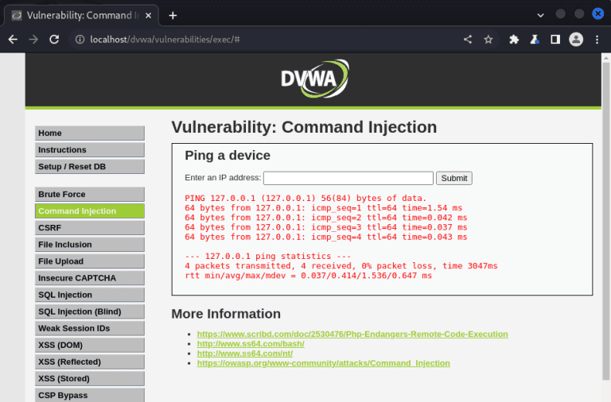Viewport: 611px width, 402px height.
Task: Click the Chrome Labs flask icon
Action: pos(535,40)
